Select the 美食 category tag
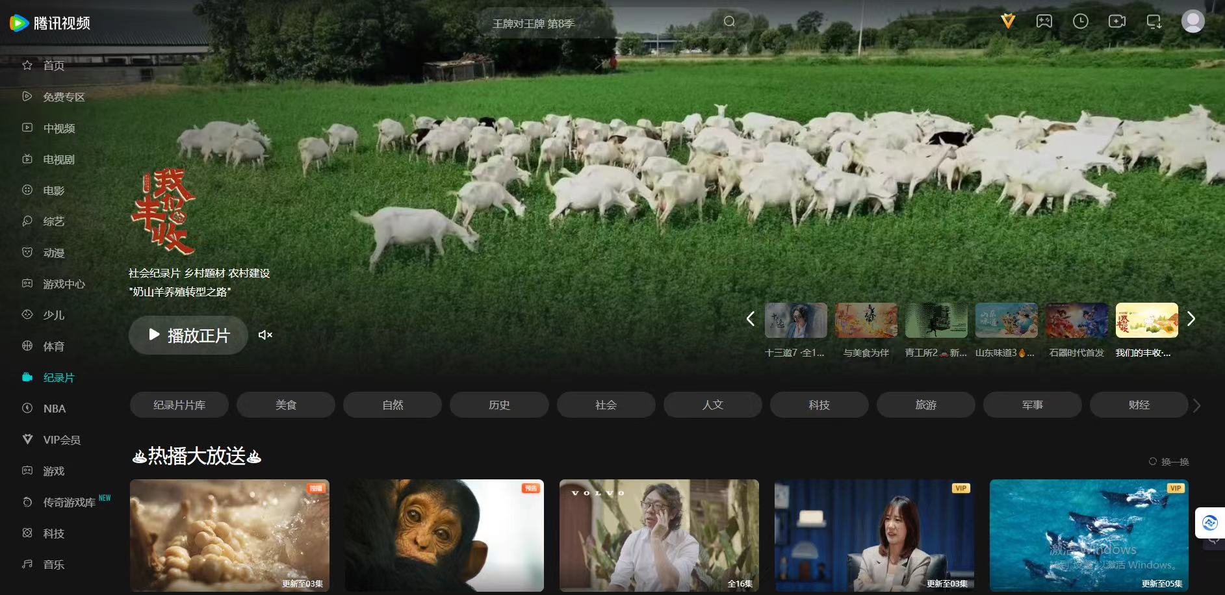The height and width of the screenshot is (595, 1225). click(x=286, y=405)
